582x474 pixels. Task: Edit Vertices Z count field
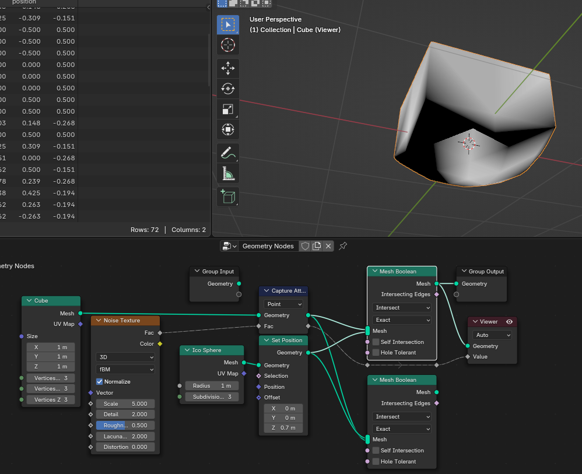tap(51, 400)
